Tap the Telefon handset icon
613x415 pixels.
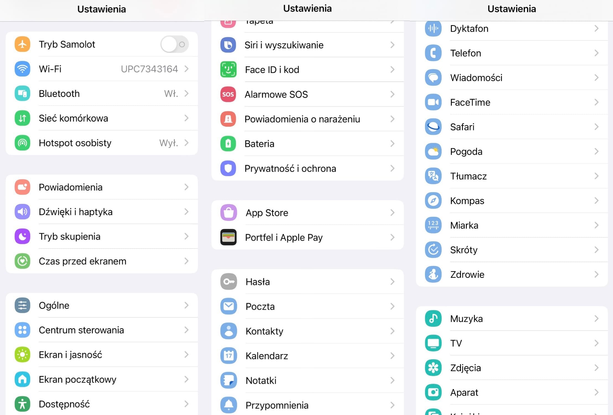tap(433, 53)
